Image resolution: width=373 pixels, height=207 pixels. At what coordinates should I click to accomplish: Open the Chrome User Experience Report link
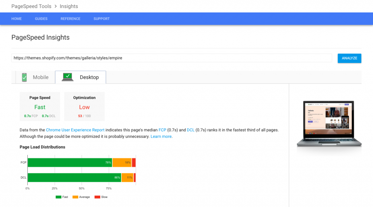(75, 130)
